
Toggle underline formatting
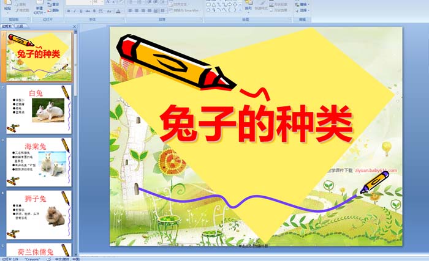pyautogui.click(x=81, y=11)
